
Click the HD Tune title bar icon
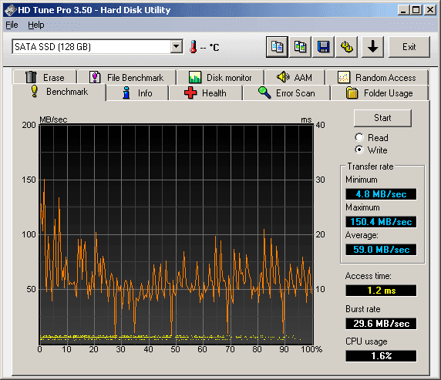pyautogui.click(x=10, y=10)
